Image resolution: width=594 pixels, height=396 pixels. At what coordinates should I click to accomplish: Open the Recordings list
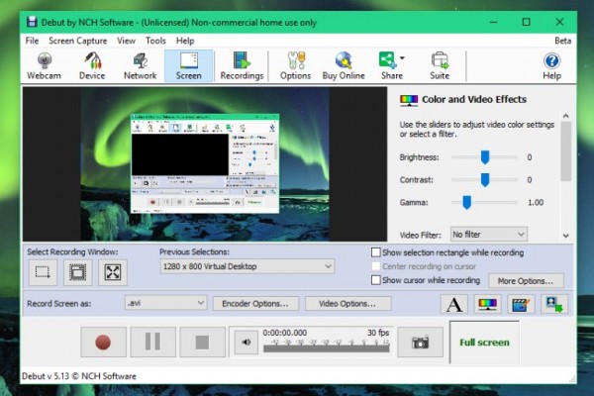(x=241, y=65)
